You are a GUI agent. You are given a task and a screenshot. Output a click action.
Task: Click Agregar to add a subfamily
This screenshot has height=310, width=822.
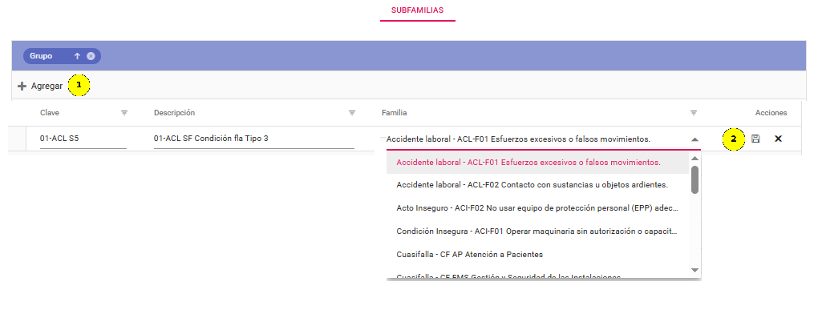coord(40,86)
